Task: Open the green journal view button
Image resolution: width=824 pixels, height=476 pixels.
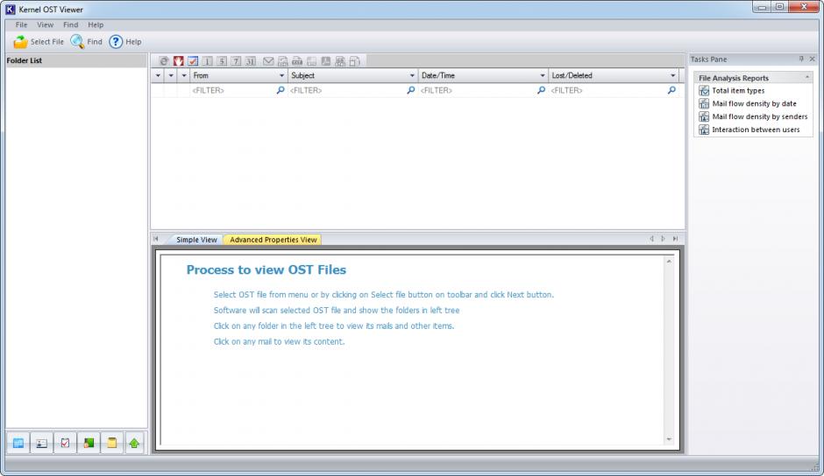Action: (89, 443)
